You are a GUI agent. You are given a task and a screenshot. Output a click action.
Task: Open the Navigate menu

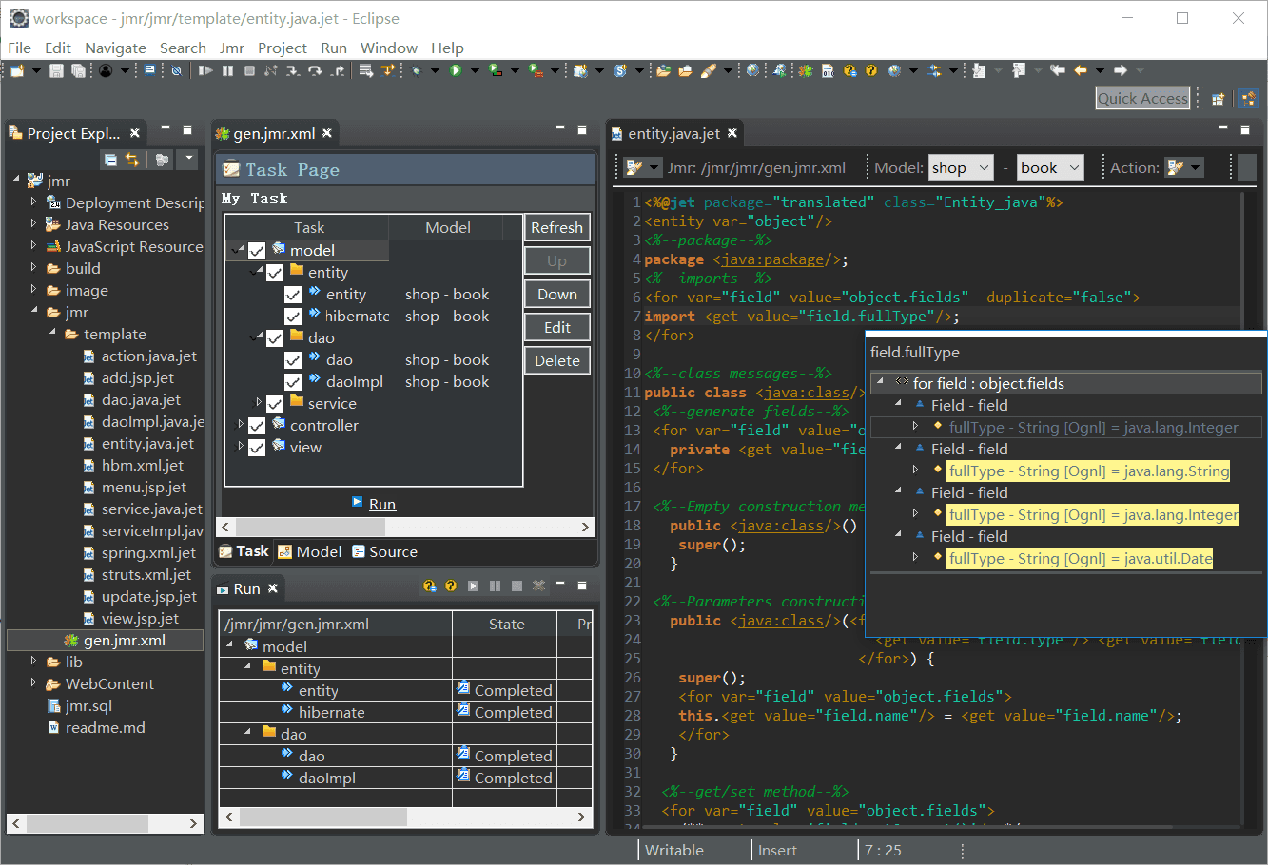tap(115, 48)
